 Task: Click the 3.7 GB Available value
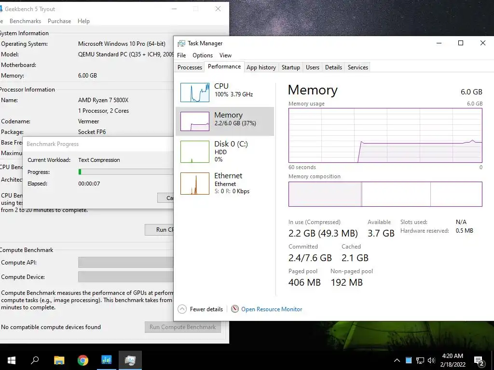[381, 233]
